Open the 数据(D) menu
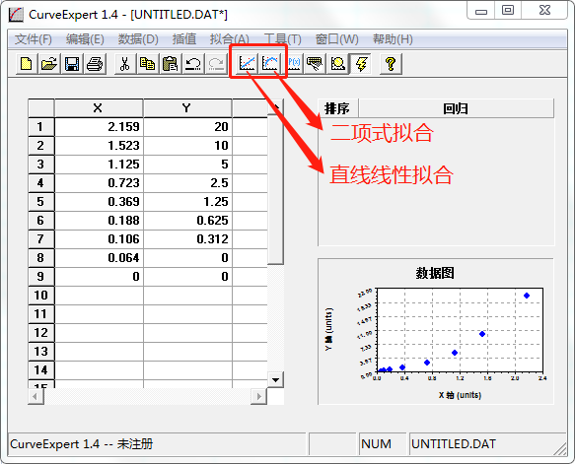This screenshot has height=464, width=575. tap(138, 38)
